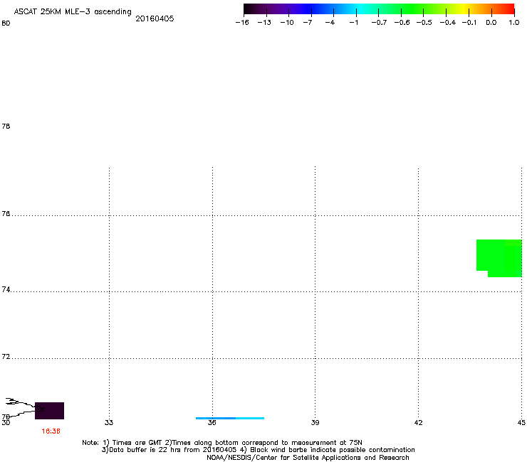Click the -0.4 colorbar label
Viewport: 527px width, 462px height.
(x=447, y=23)
